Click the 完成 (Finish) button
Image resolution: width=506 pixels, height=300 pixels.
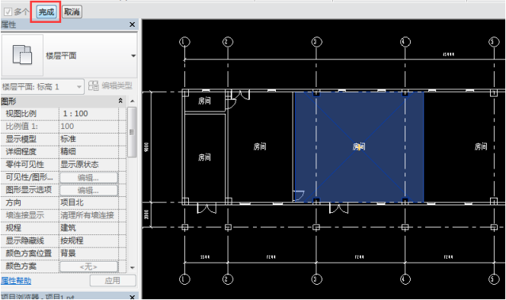46,12
